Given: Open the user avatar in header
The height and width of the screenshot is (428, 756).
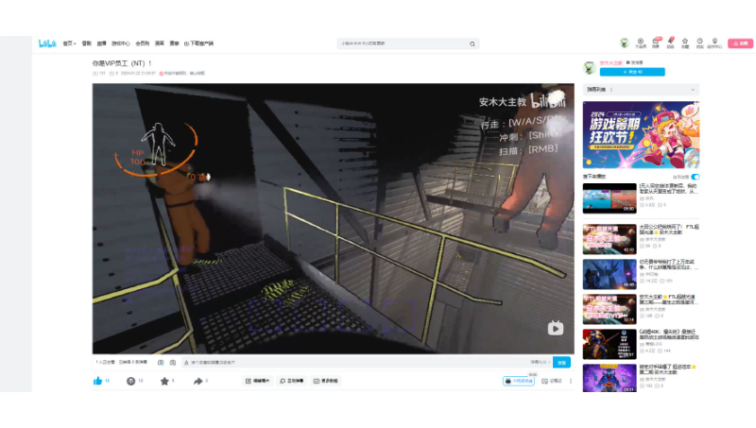Looking at the screenshot, I should pyautogui.click(x=625, y=43).
